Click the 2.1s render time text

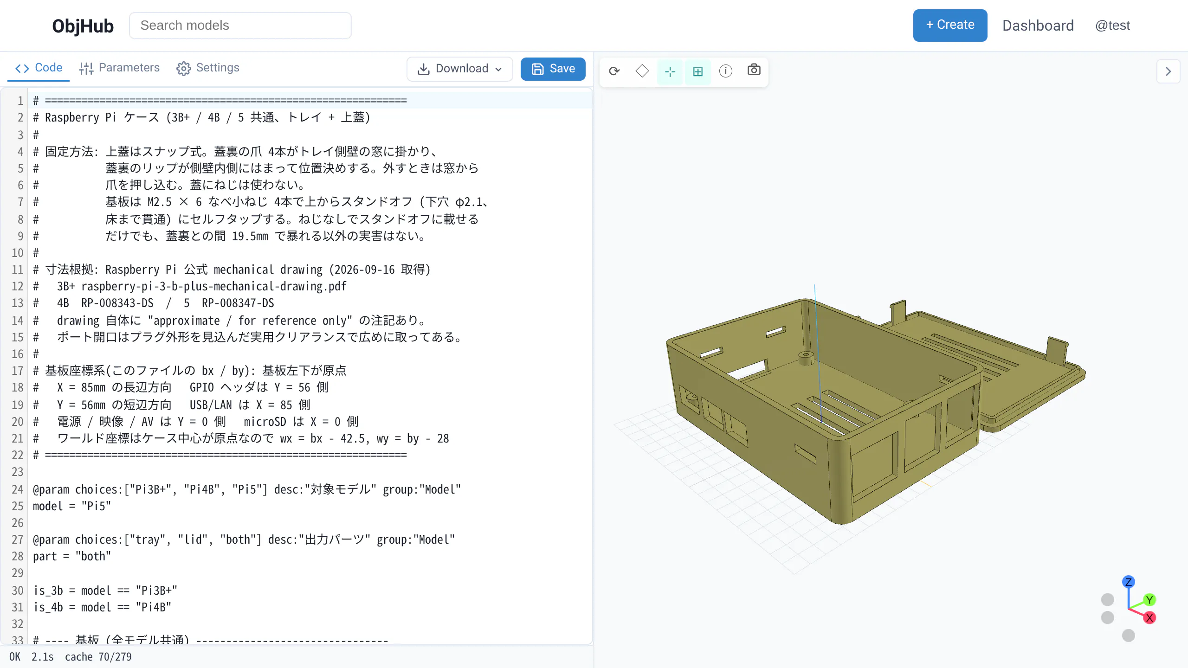tap(42, 657)
